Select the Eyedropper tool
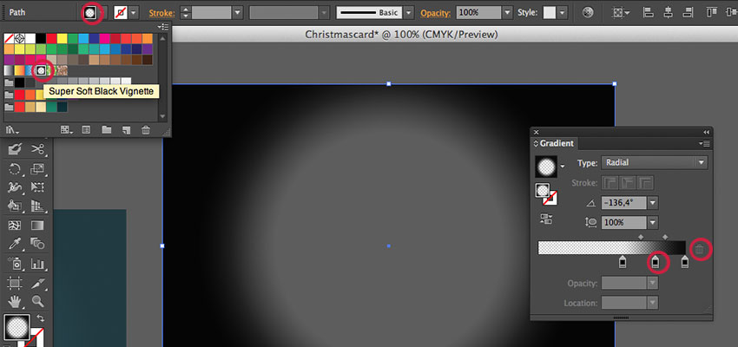Screen dimensions: 738x347 15,244
